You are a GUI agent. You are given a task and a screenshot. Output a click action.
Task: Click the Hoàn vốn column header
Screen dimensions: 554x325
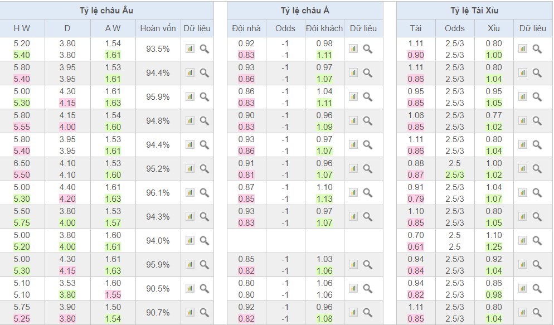pyautogui.click(x=158, y=28)
